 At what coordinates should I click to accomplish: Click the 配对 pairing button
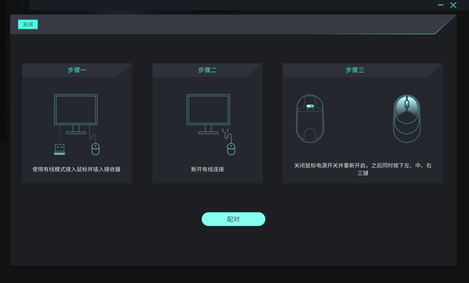point(233,219)
